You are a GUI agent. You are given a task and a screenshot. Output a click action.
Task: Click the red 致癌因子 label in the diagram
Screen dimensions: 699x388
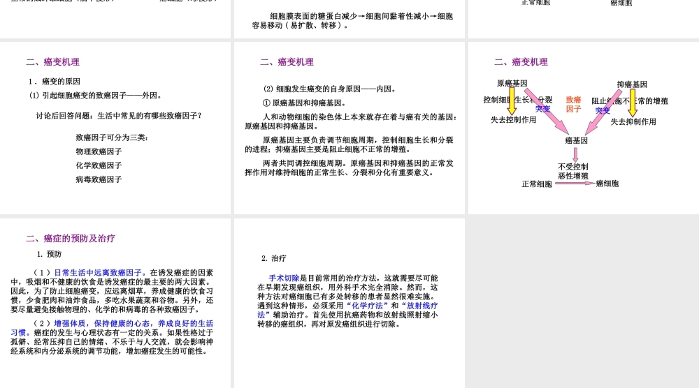[x=574, y=104]
